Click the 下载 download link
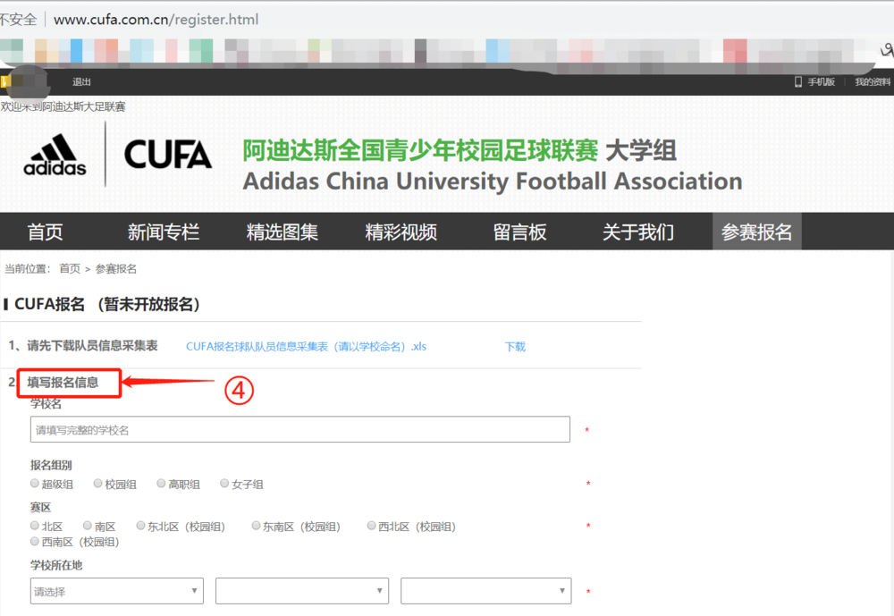Screen dimensions: 894x616 515,347
